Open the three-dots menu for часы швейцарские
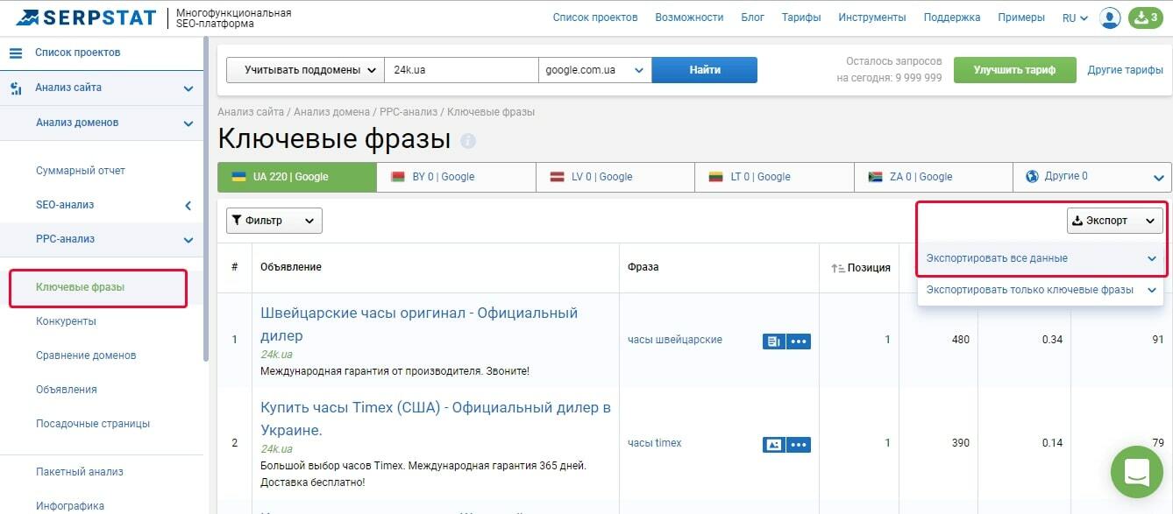The width and height of the screenshot is (1173, 514). (799, 341)
